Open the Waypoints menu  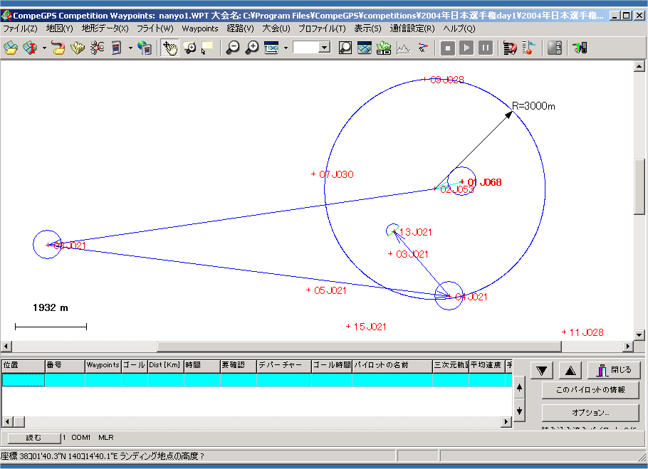pyautogui.click(x=200, y=28)
